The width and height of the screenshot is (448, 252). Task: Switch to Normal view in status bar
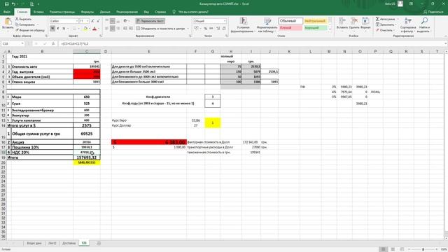[384, 249]
